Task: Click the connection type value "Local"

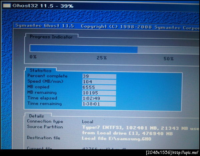Action: tap(87, 122)
